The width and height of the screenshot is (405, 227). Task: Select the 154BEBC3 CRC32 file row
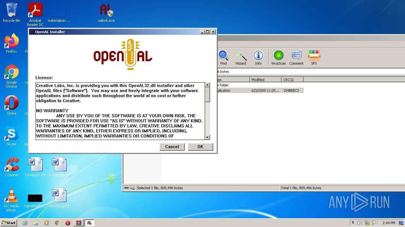pos(260,90)
